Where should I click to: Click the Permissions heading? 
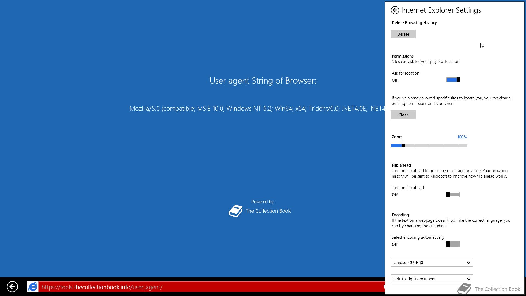point(402,56)
